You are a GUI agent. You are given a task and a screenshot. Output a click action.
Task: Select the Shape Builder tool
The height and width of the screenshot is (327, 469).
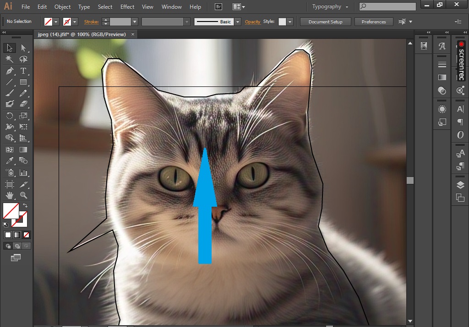pos(10,138)
